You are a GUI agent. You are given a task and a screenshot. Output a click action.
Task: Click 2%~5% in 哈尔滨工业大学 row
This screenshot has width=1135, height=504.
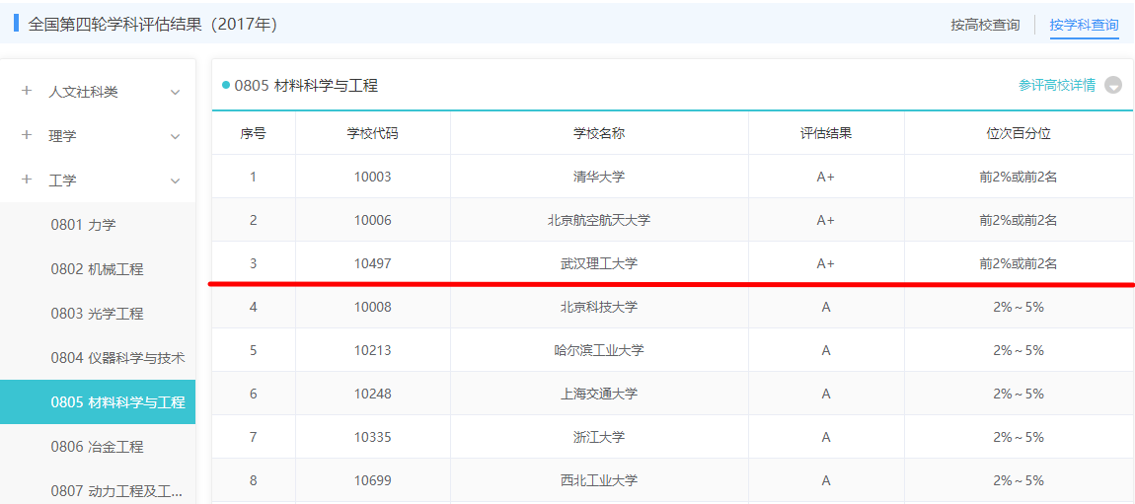click(1019, 350)
